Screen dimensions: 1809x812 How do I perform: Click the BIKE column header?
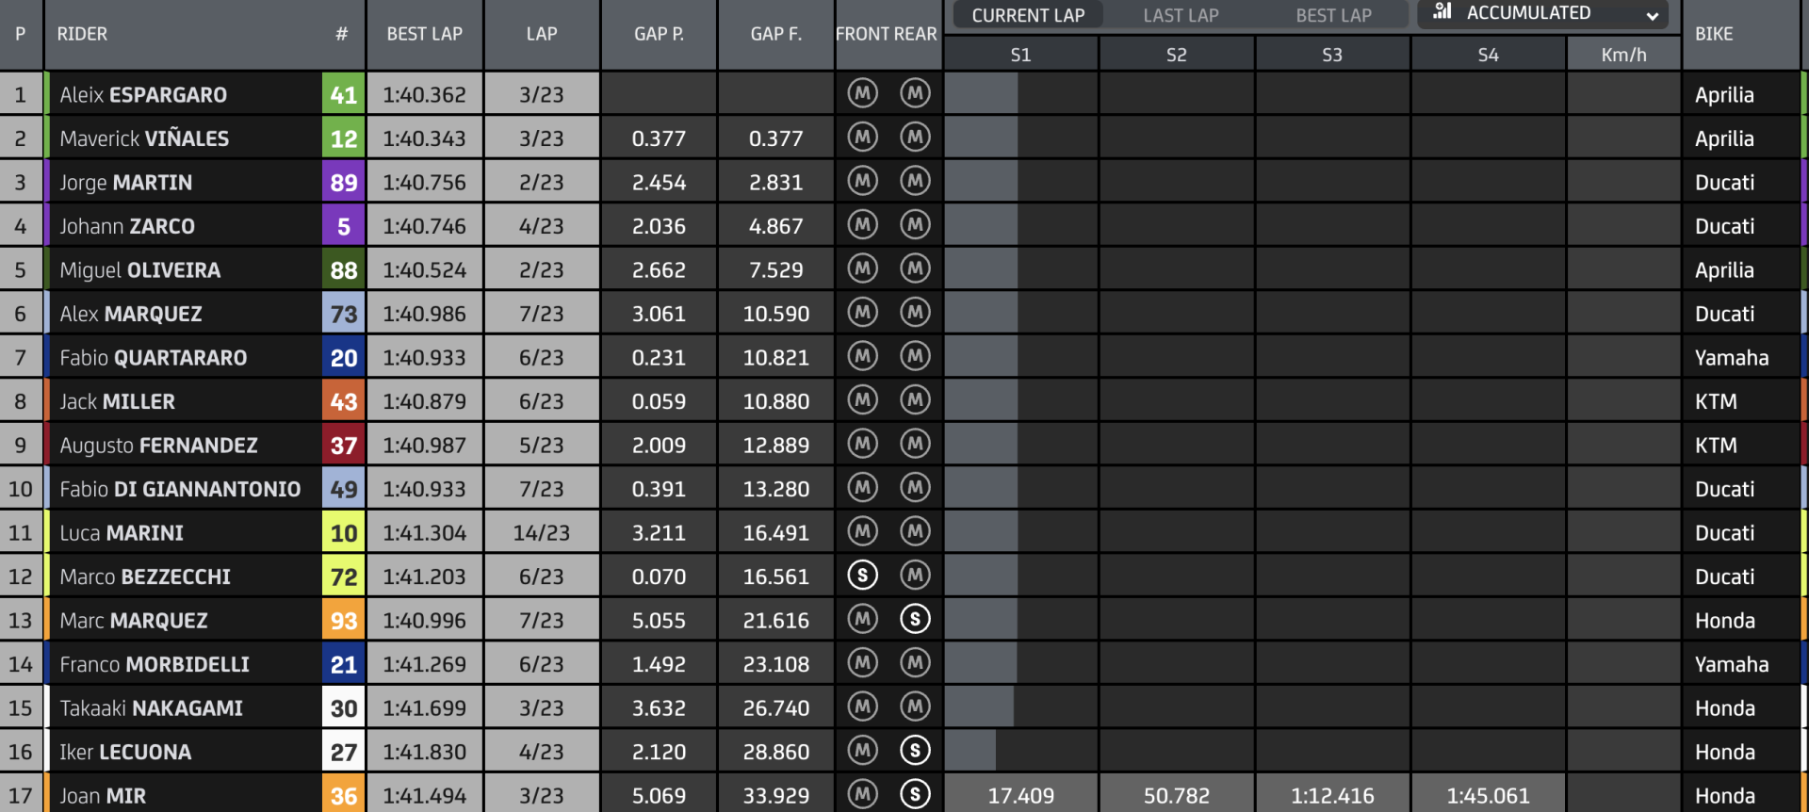[1714, 34]
